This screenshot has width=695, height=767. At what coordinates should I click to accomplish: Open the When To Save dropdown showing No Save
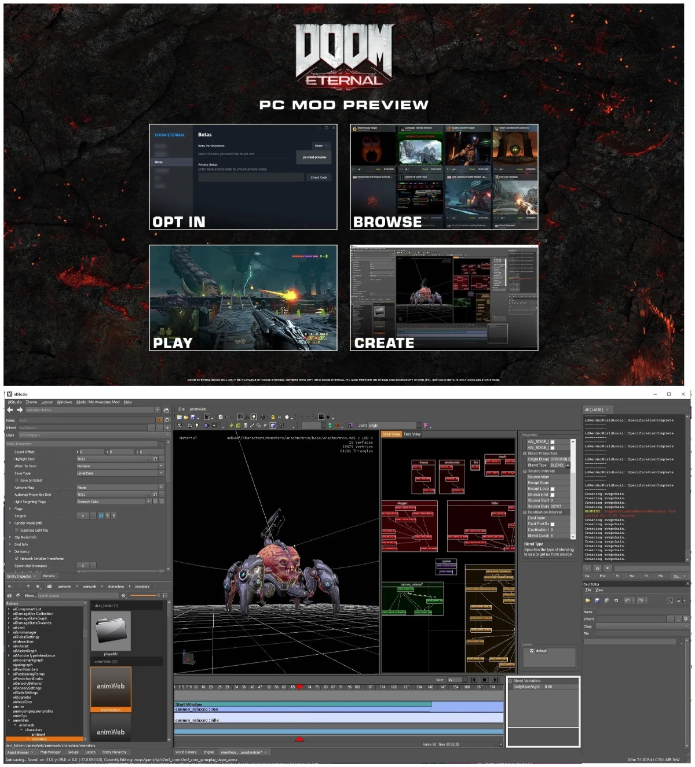(119, 466)
